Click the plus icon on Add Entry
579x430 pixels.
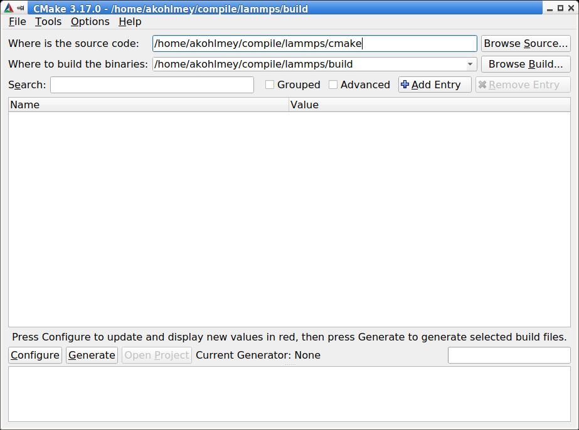pyautogui.click(x=405, y=84)
